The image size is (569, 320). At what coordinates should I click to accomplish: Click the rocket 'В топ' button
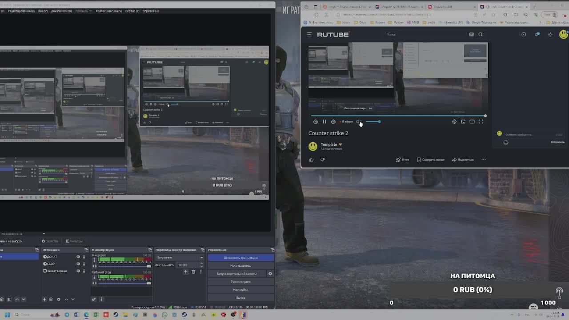click(x=402, y=160)
